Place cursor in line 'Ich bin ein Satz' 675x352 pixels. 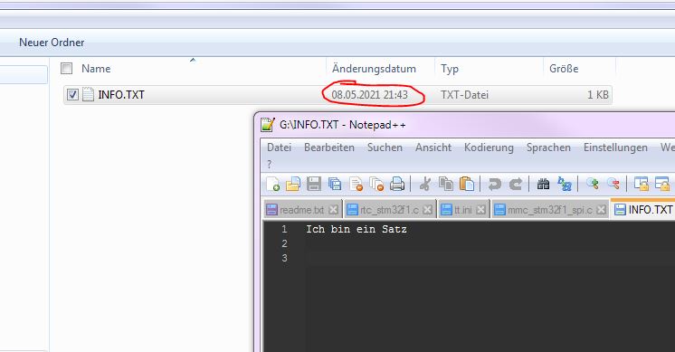[x=357, y=229]
